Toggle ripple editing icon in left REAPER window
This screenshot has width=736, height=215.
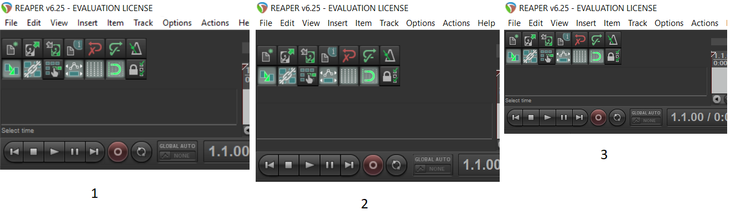click(x=53, y=70)
